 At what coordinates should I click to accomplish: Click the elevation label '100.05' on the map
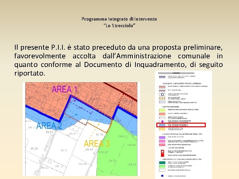coord(131,145)
